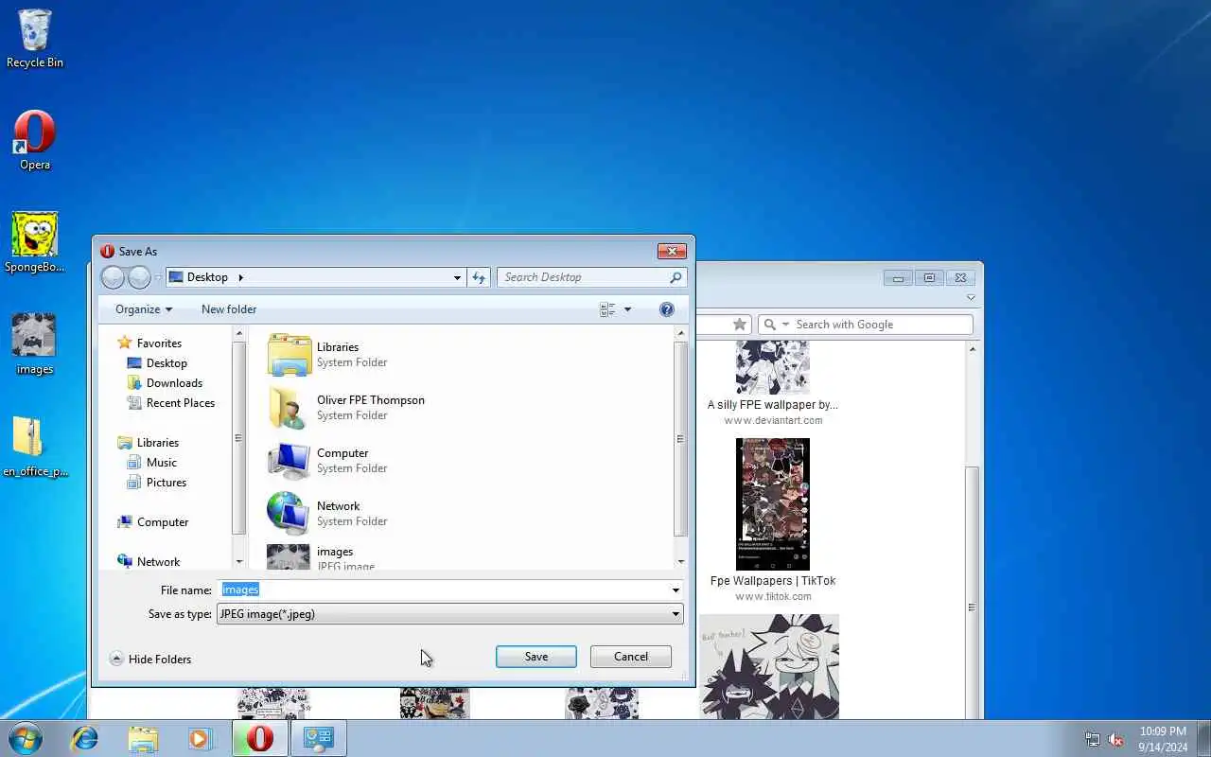Expand the File name dropdown arrow
Screen dimensions: 1211x757
click(676, 590)
